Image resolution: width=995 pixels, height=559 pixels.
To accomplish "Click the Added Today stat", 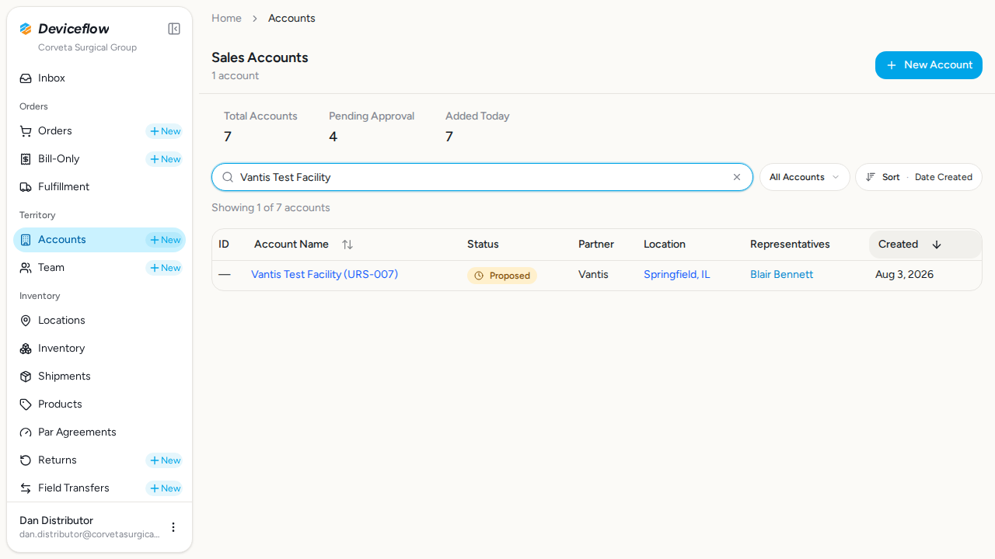I will pyautogui.click(x=477, y=127).
